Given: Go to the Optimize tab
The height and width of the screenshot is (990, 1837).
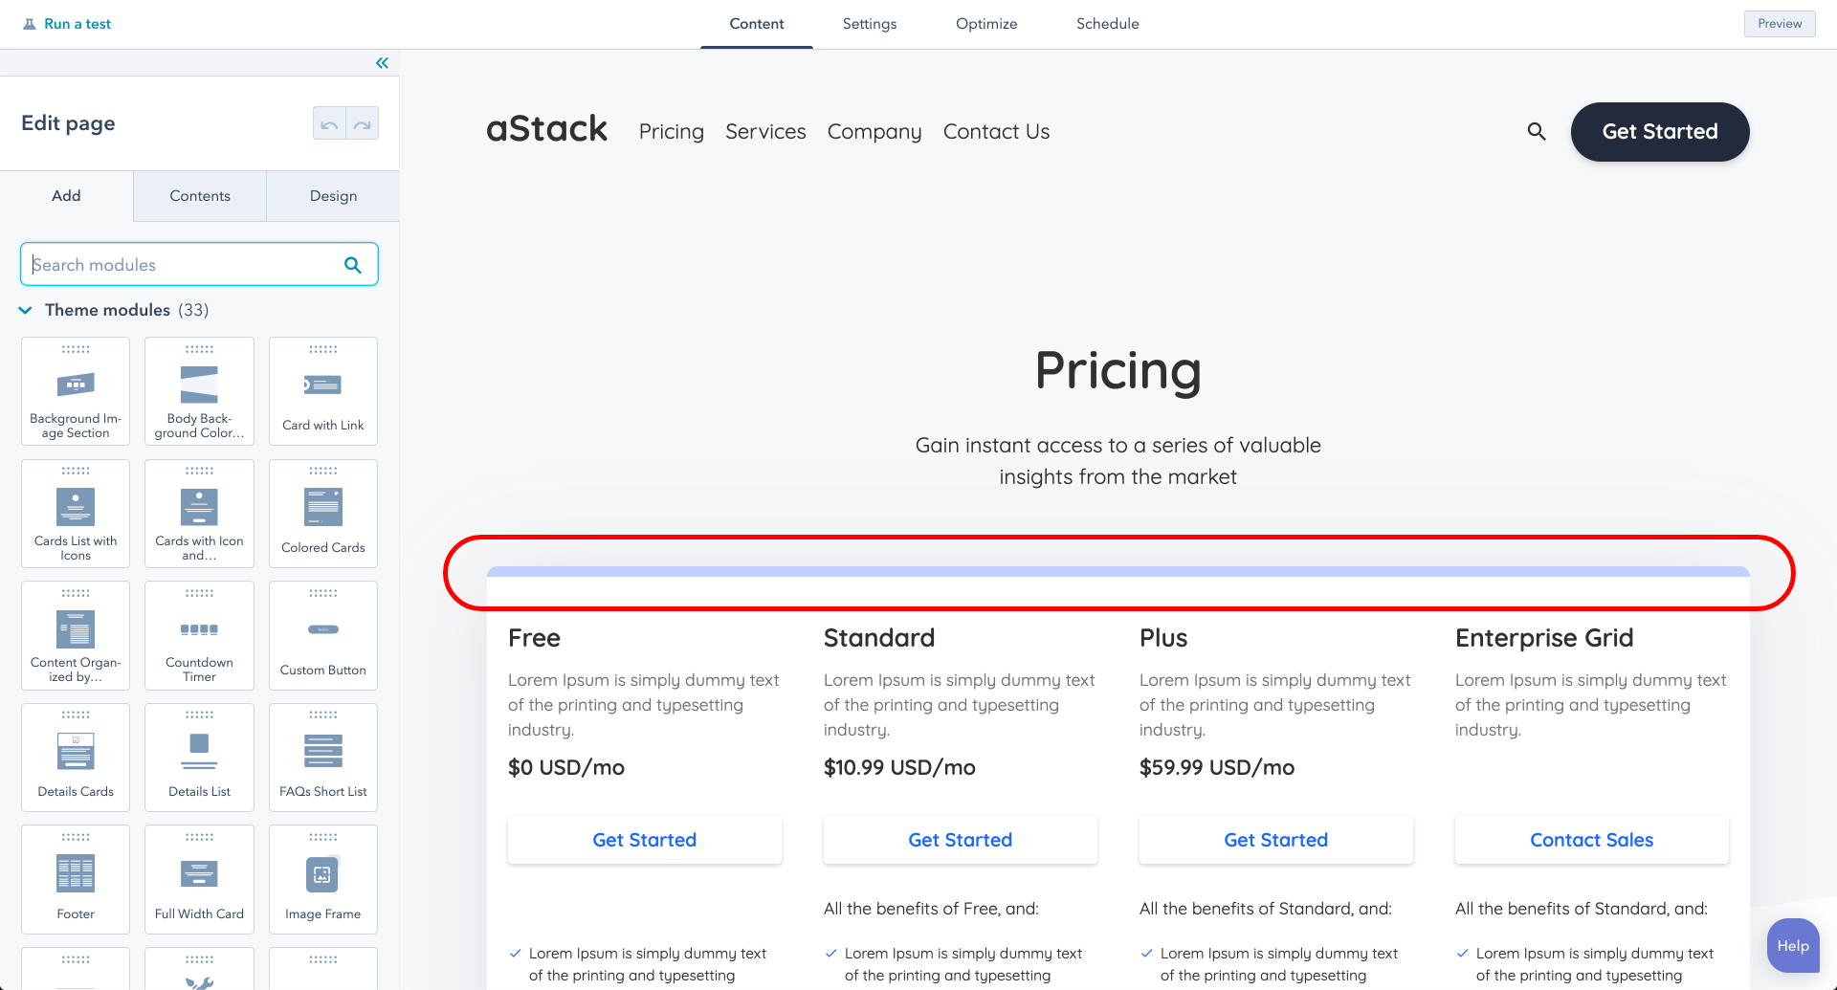Looking at the screenshot, I should pyautogui.click(x=986, y=24).
